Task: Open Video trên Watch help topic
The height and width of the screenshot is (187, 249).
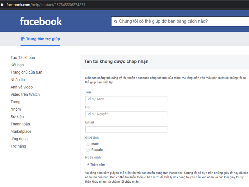Action: 25,94
